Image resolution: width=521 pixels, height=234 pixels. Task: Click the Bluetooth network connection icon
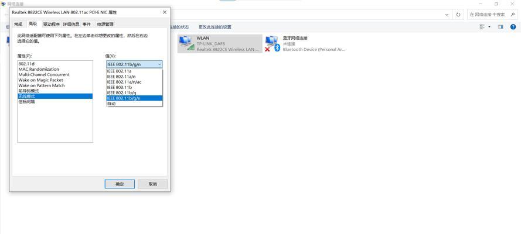[x=273, y=43]
